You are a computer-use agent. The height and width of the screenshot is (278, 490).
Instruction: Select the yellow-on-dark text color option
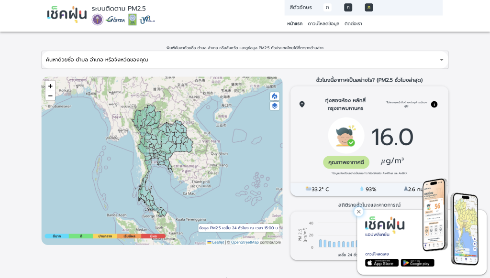pyautogui.click(x=369, y=8)
